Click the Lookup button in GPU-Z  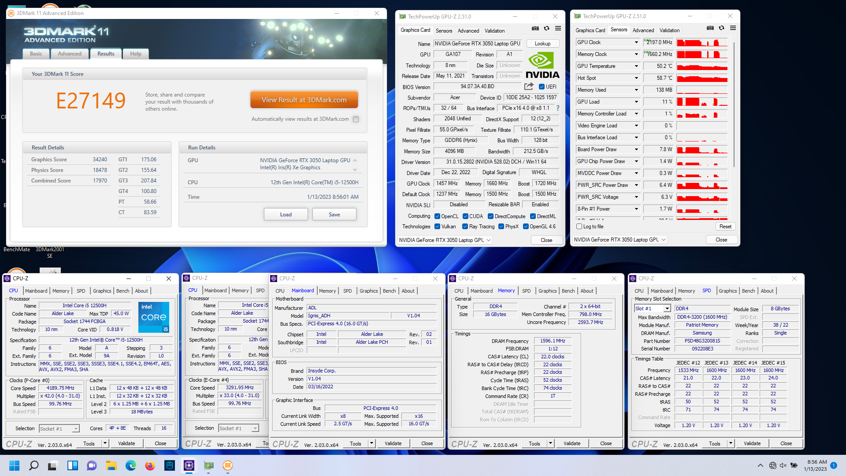point(542,44)
